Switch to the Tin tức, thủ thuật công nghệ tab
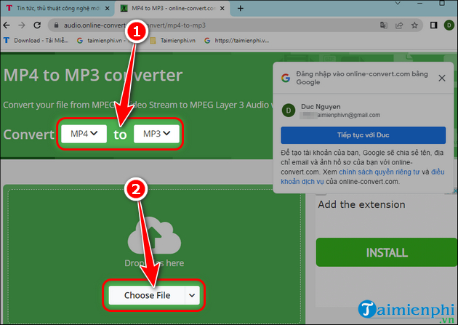458x325 pixels. pos(57,9)
